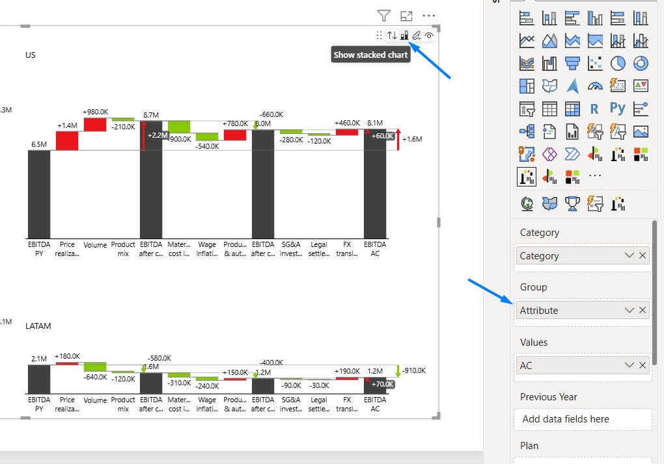Select the Pie chart visual

point(618,64)
